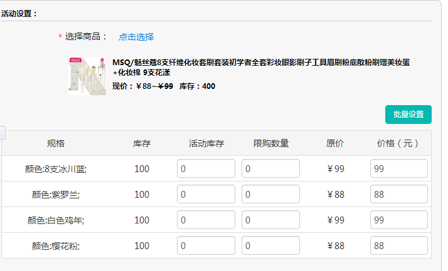This screenshot has width=448, height=271.
Task: Click the 限购数量 input for 樱花粉
Action: pyautogui.click(x=271, y=246)
